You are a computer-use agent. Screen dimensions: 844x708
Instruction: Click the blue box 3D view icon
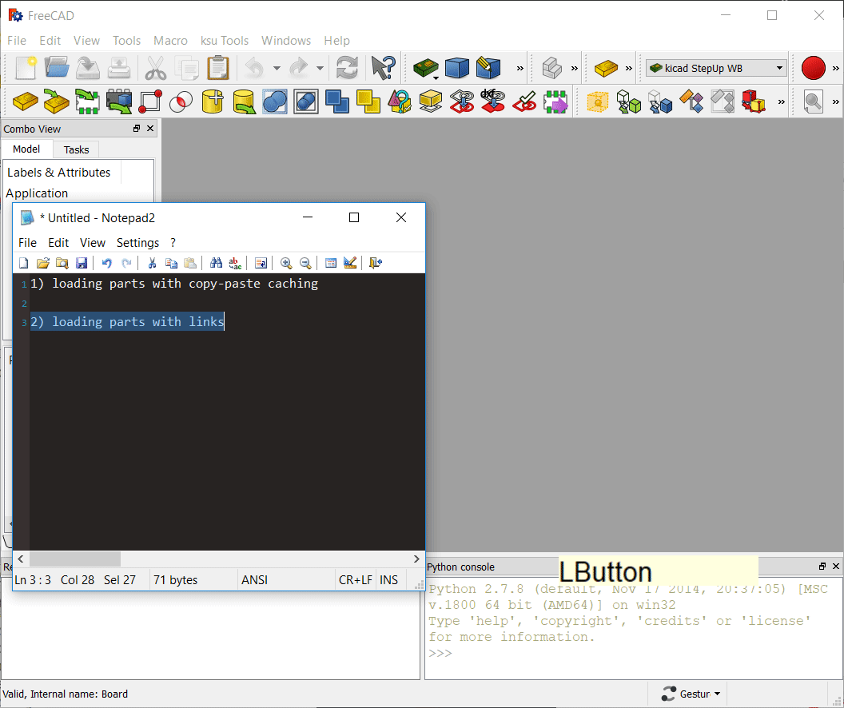pos(457,68)
